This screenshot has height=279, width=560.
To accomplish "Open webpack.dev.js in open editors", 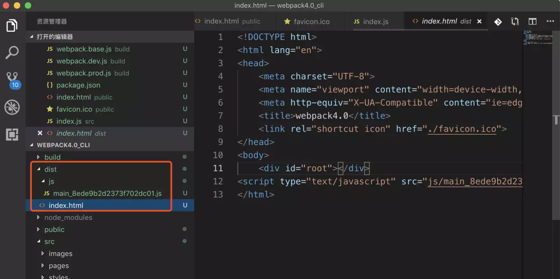I will point(110,61).
